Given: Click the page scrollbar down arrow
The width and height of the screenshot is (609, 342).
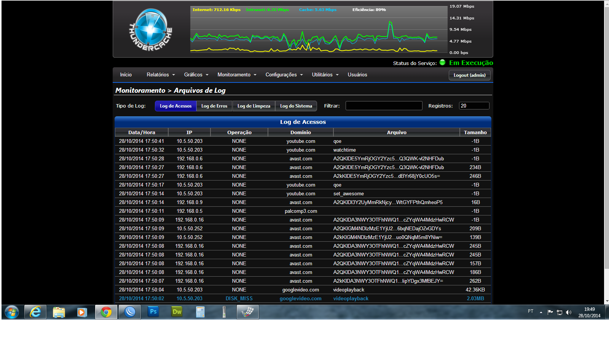Looking at the screenshot, I should coord(606,301).
